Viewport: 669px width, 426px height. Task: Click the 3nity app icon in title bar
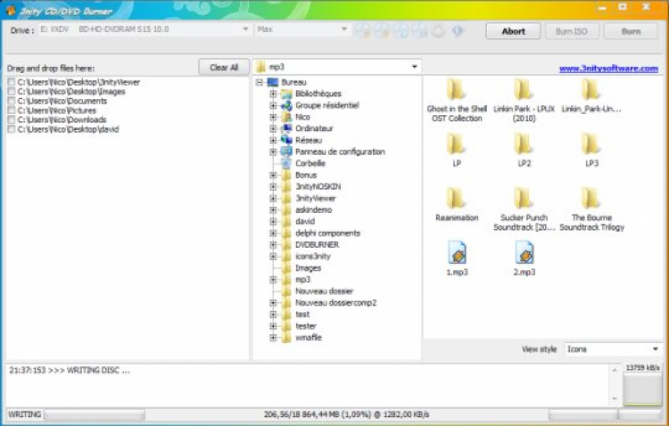10,10
